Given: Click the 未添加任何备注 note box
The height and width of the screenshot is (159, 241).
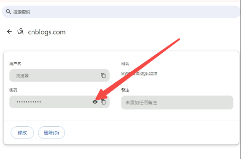Looking at the screenshot, I should click(177, 102).
